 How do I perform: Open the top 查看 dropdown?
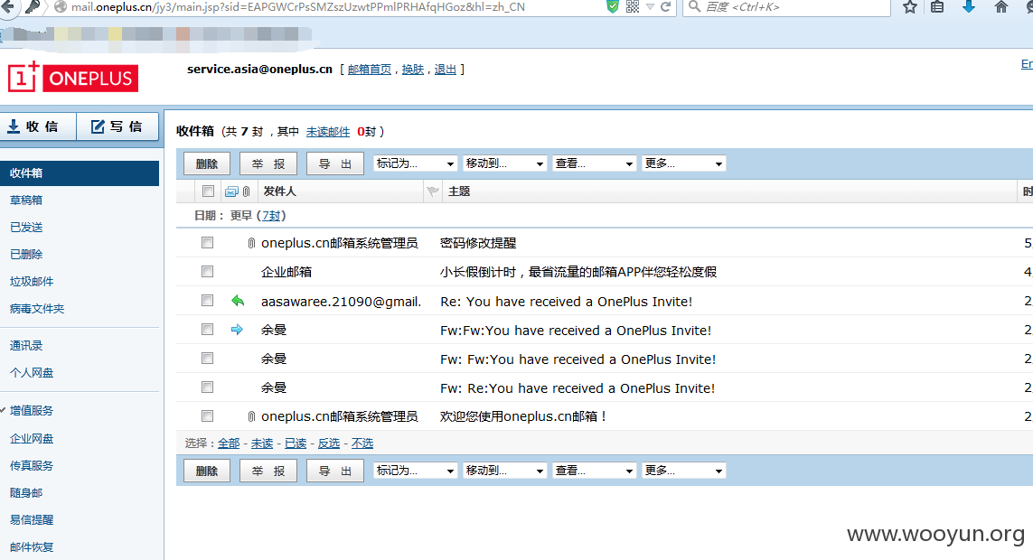[595, 163]
